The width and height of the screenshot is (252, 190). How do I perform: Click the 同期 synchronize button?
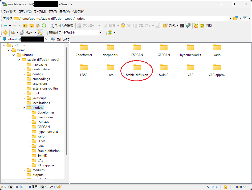(x=206, y=26)
